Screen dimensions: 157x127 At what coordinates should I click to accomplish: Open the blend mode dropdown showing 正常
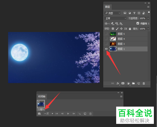coord(115,18)
